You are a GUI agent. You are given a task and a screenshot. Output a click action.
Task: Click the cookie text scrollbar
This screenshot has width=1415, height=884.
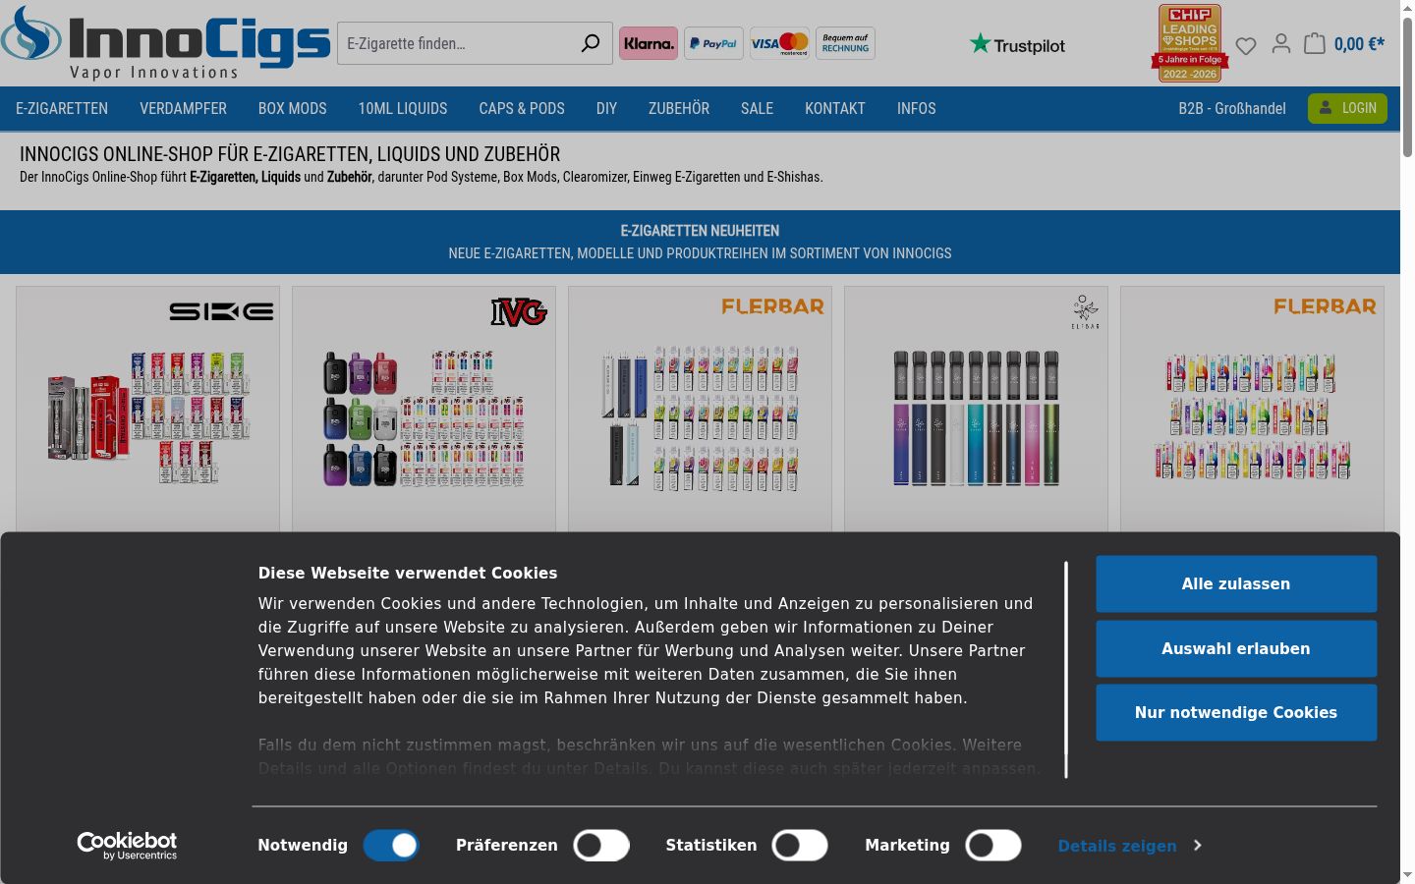pos(1066,670)
